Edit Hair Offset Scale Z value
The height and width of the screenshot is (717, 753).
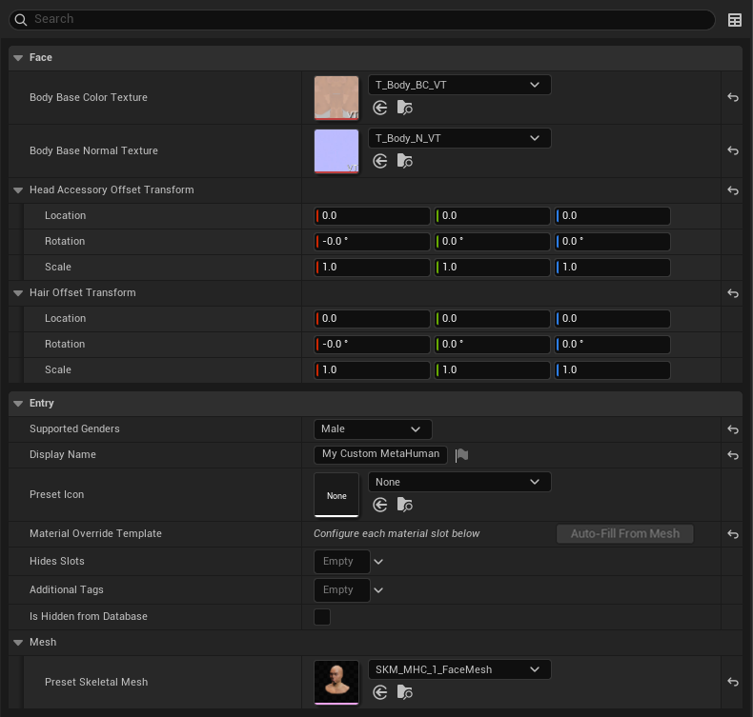pos(612,369)
